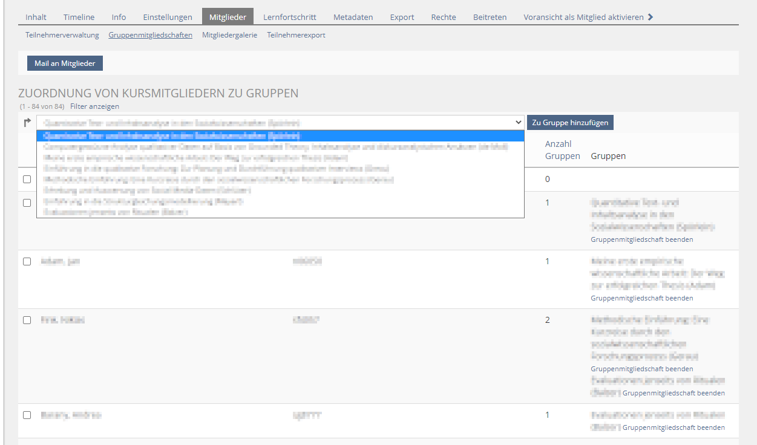Open the Teilnehmerverwaltung sub-tab

tap(62, 35)
